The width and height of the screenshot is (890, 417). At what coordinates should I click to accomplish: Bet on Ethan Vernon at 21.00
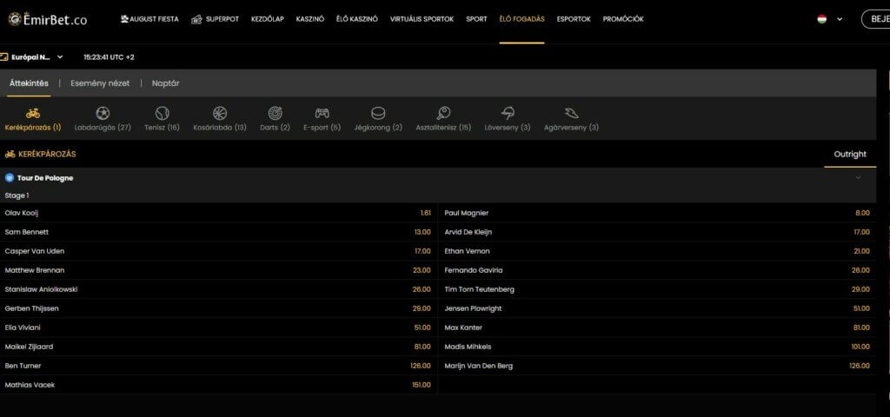click(x=657, y=251)
